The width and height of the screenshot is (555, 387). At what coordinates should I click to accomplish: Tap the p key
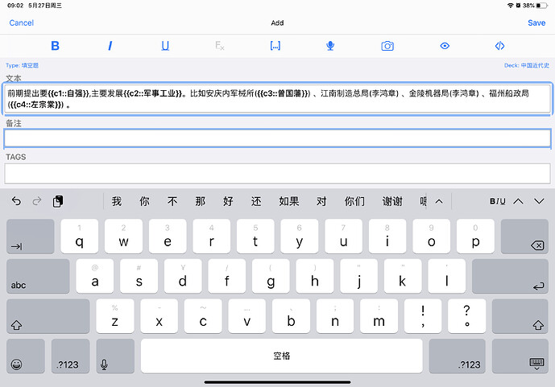coord(475,236)
